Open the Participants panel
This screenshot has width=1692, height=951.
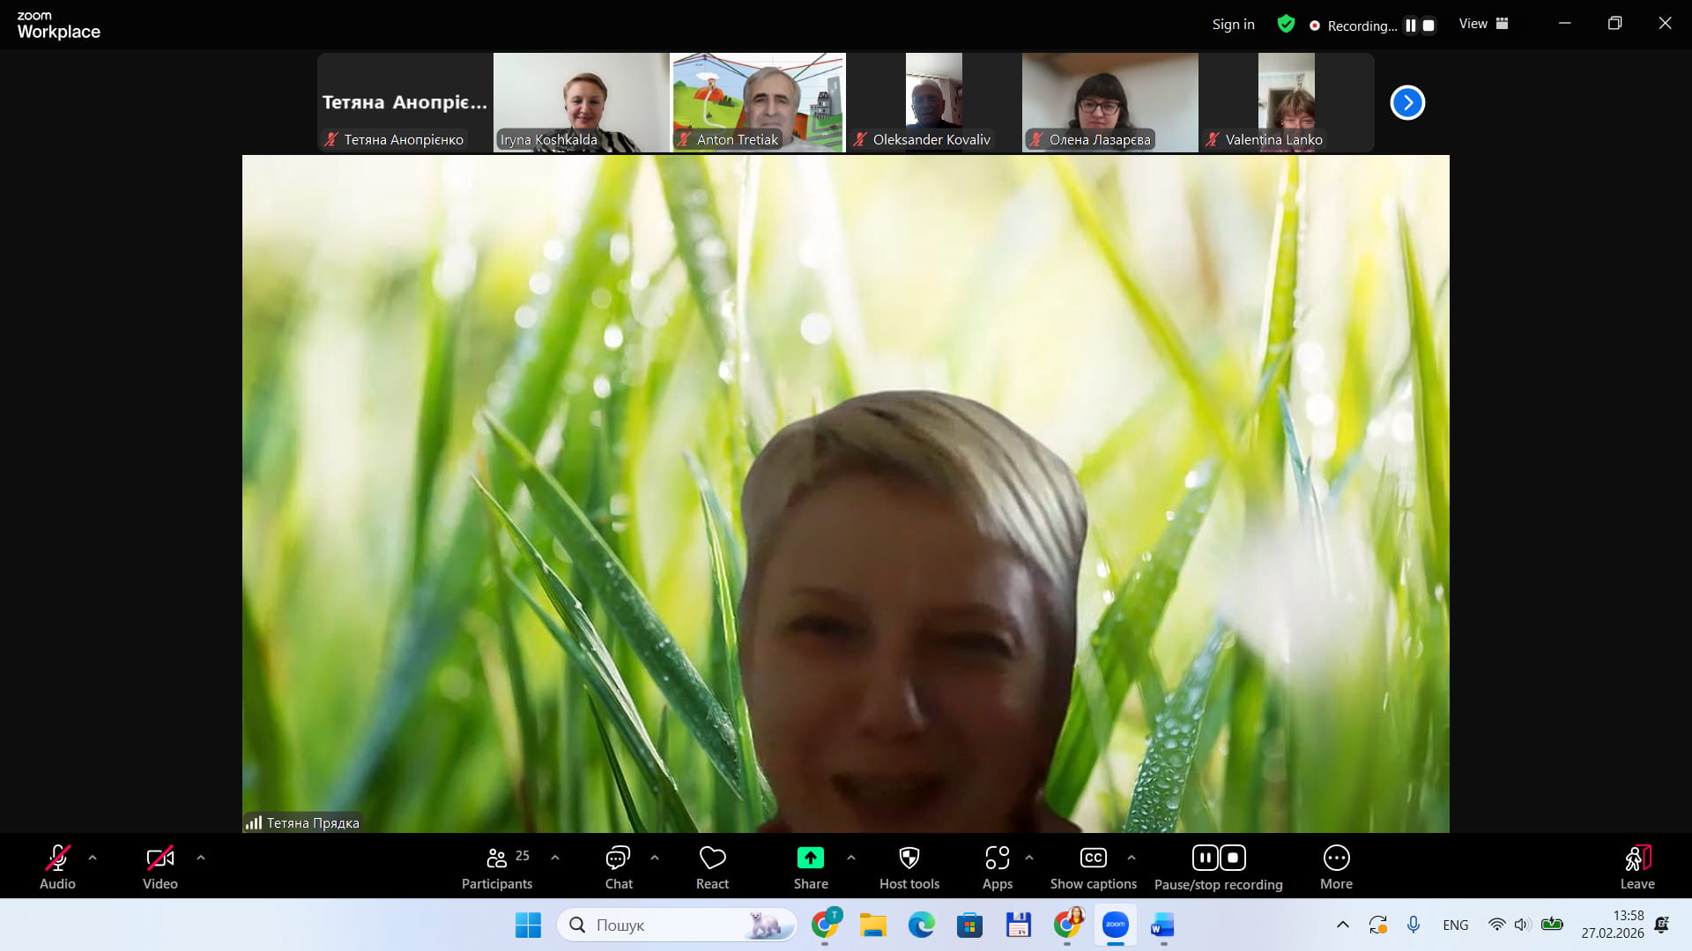click(497, 866)
